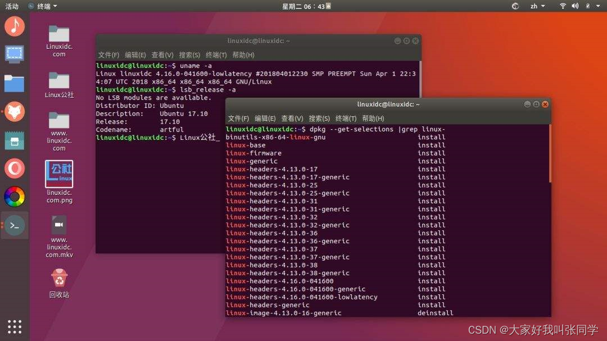This screenshot has height=341, width=607.
Task: Open 查看(V) menu in back terminal
Action: click(x=162, y=55)
